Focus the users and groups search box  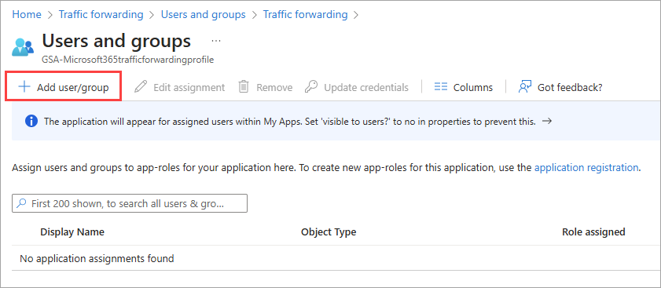point(130,203)
